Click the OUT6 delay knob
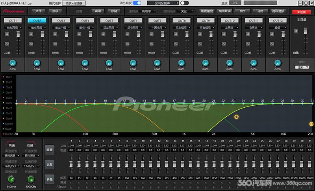Image resolution: width=315 pixels, height=191 pixels. click(133, 63)
